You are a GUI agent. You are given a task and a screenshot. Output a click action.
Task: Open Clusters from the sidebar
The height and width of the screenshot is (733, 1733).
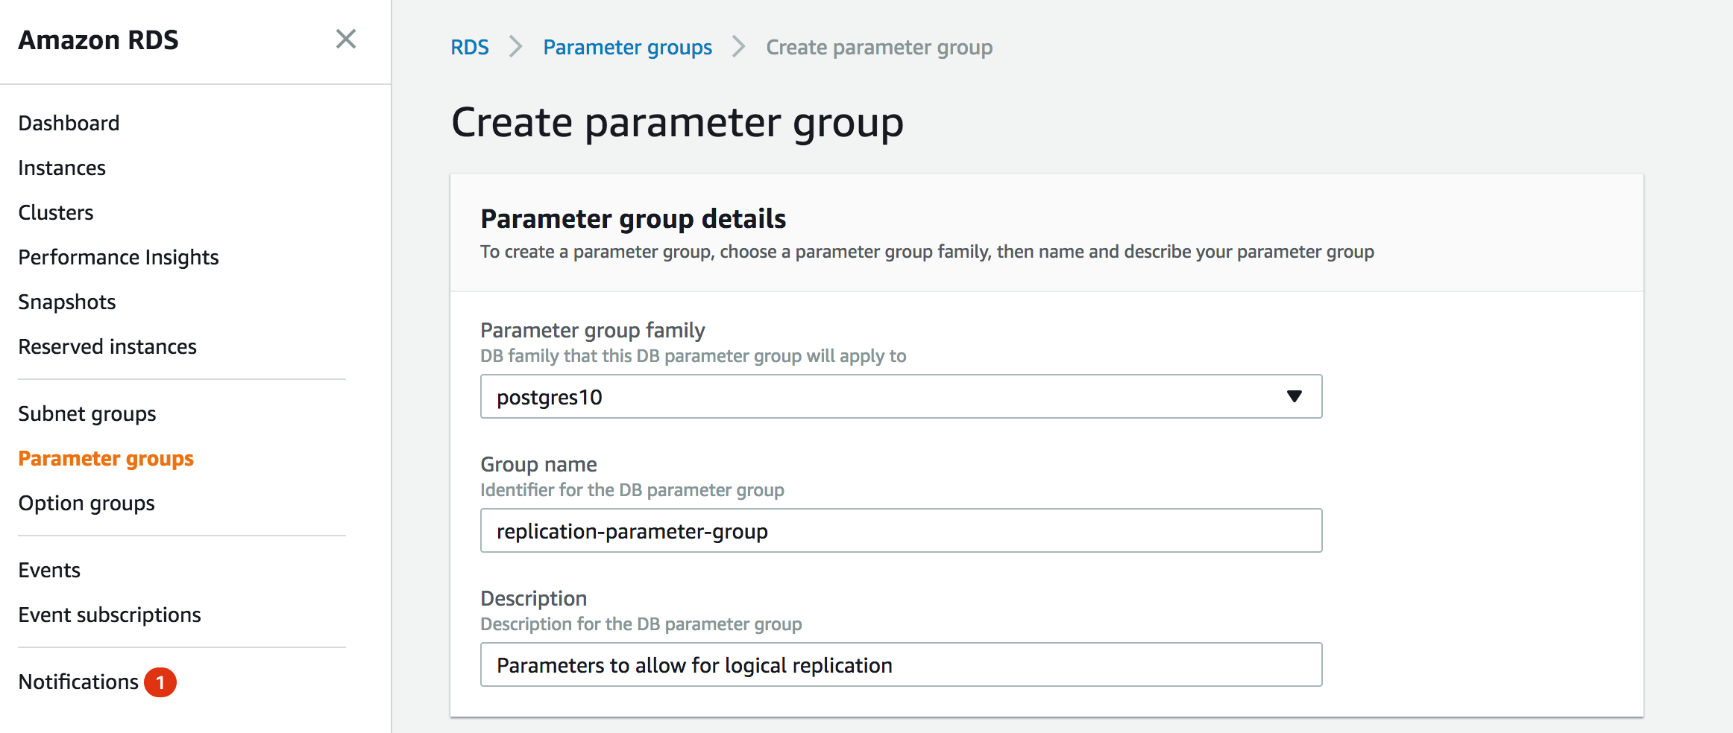[56, 212]
